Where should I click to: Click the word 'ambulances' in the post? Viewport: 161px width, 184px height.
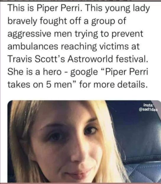coord(33,46)
